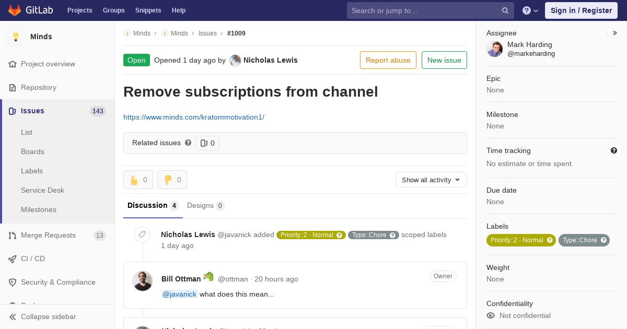Click the CI / CD rocket icon

(13, 258)
